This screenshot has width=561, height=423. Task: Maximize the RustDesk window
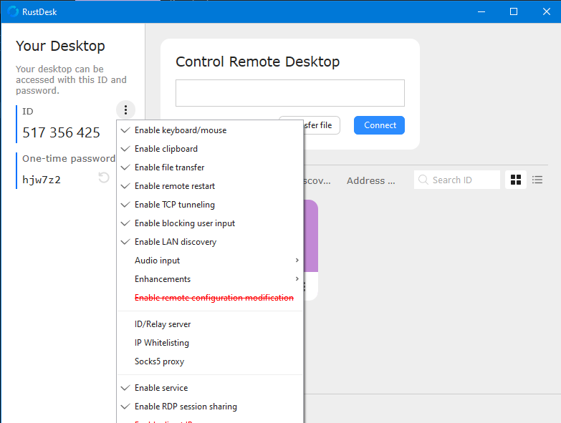514,11
